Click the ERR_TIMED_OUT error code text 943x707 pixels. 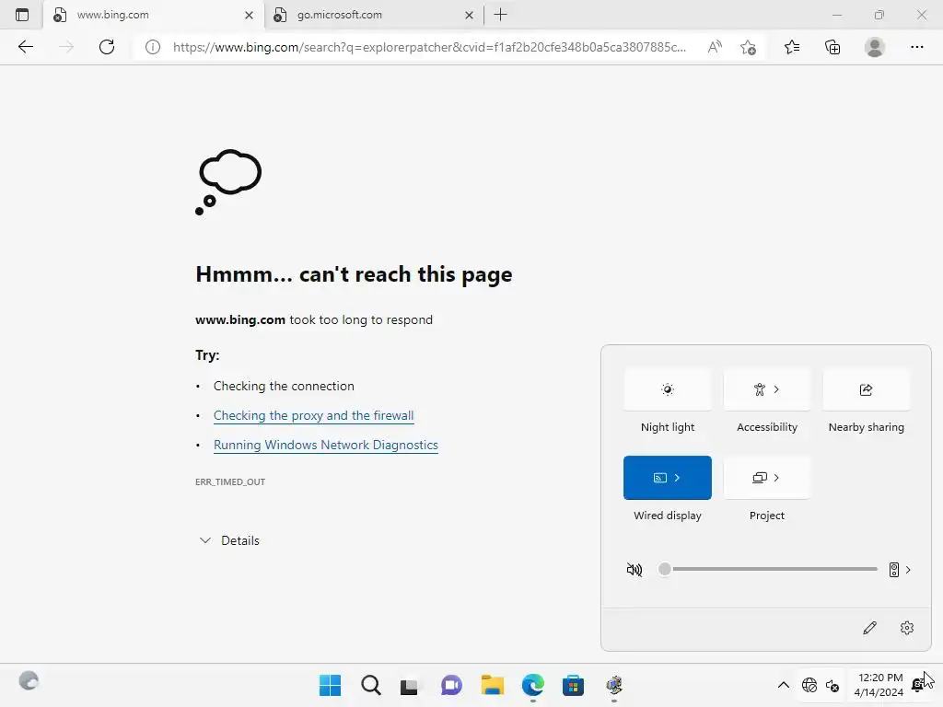tap(230, 481)
